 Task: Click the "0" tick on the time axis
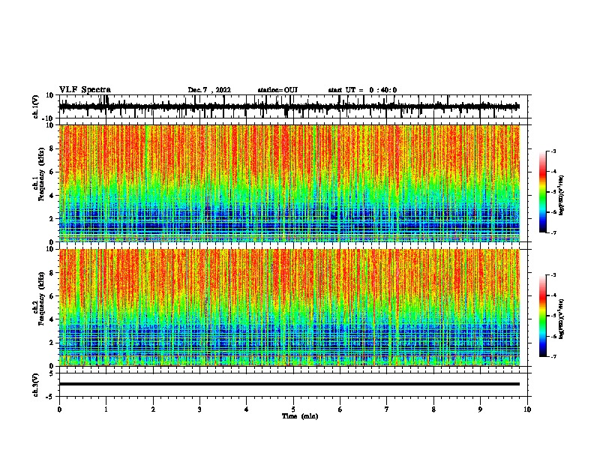click(59, 409)
